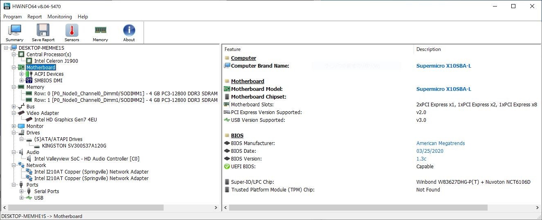Click the Motherboard tree node icon
This screenshot has width=542, height=220.
pos(22,67)
